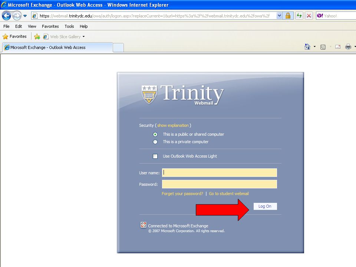This screenshot has width=356, height=267.
Task: Click the show explanation link
Action: 173,125
